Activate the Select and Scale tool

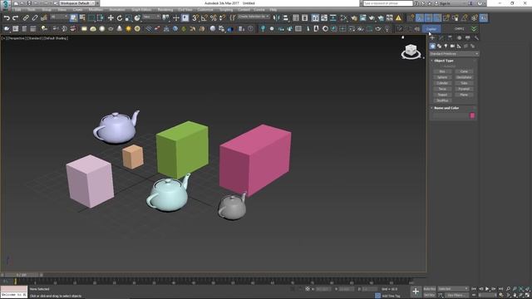pos(128,18)
